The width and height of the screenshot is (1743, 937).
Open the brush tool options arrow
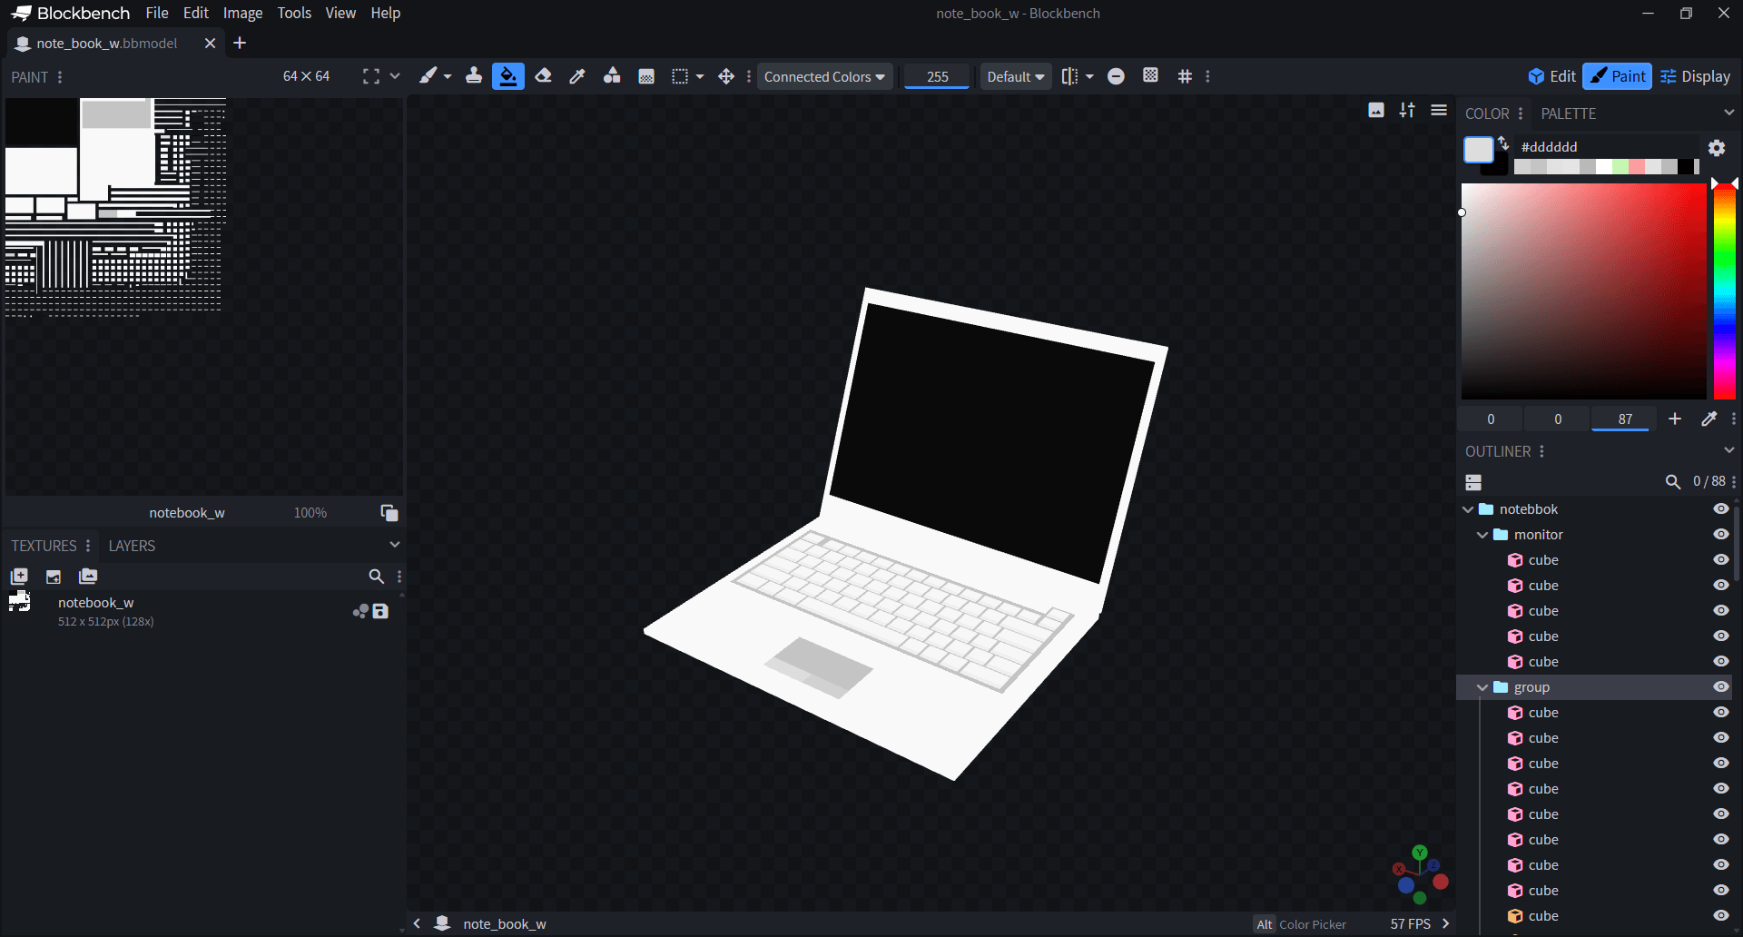coord(448,76)
